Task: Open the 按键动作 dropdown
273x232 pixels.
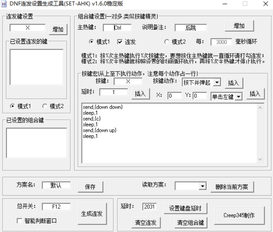Action: pos(217,82)
